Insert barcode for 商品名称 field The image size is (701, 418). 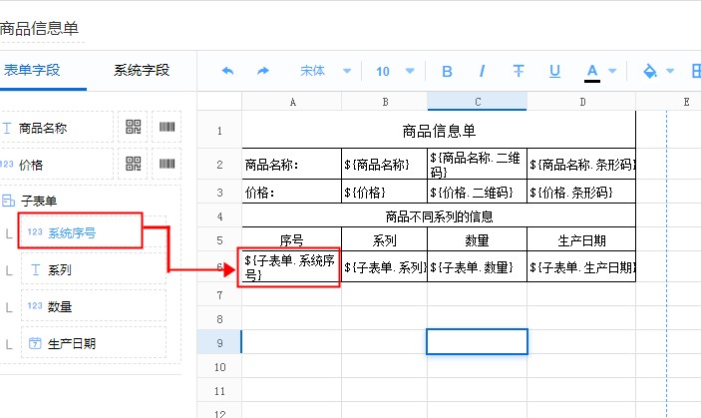pos(165,128)
